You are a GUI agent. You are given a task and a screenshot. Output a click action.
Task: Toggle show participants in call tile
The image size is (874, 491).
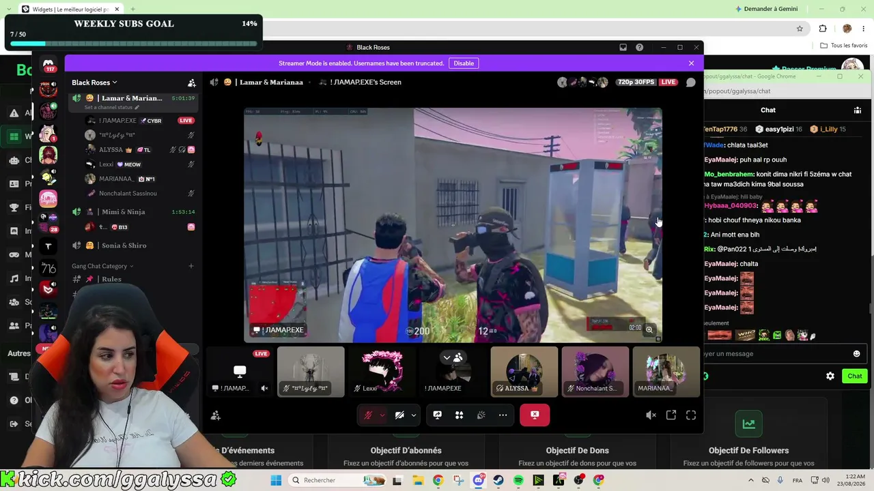453,357
